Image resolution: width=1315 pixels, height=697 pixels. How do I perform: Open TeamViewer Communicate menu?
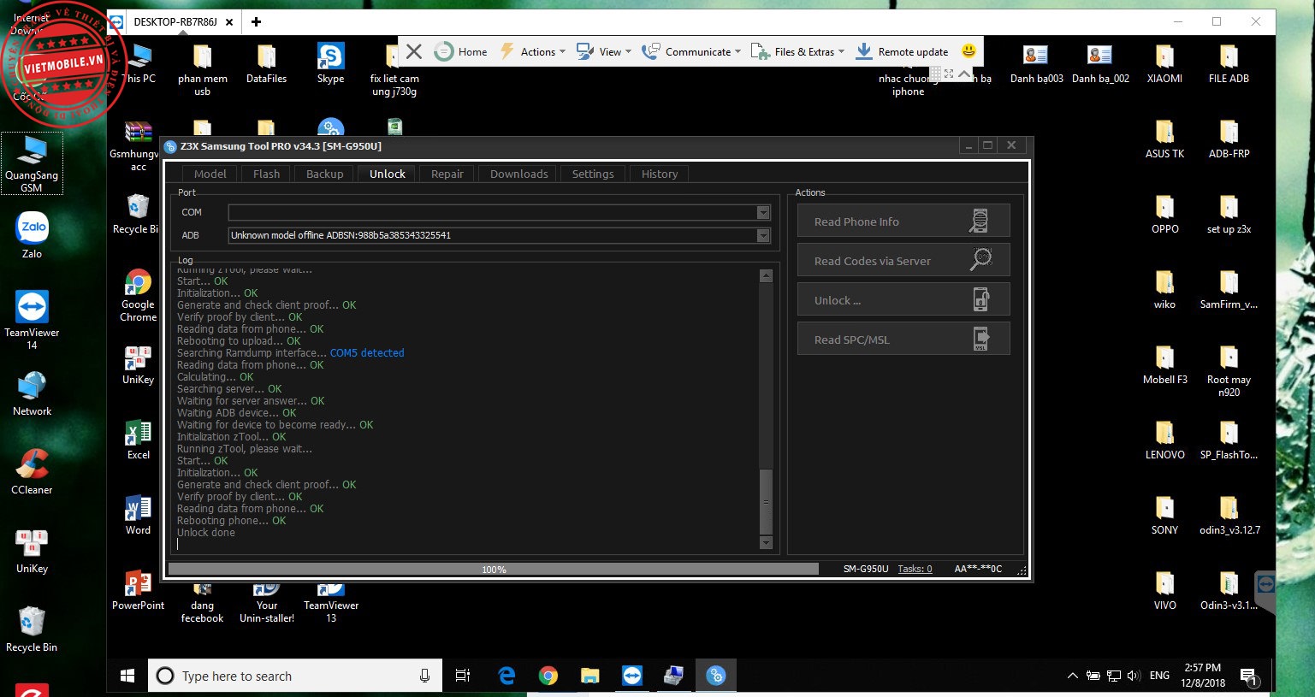point(691,51)
